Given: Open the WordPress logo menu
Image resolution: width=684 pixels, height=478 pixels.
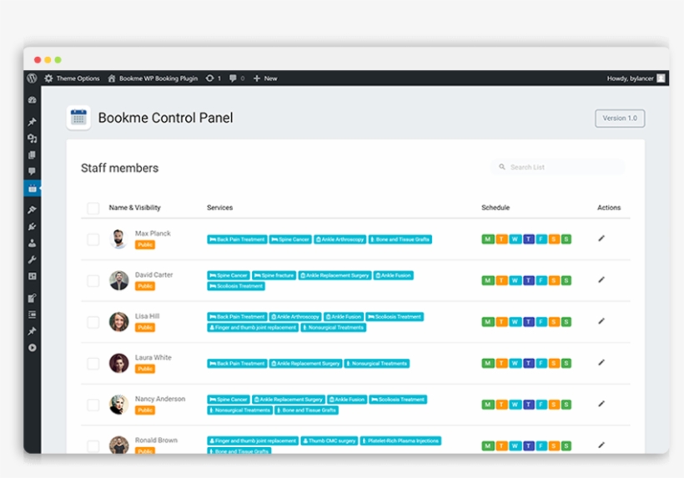Looking at the screenshot, I should pyautogui.click(x=32, y=78).
